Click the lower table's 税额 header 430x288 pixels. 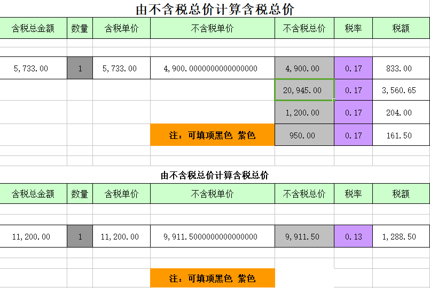click(401, 194)
